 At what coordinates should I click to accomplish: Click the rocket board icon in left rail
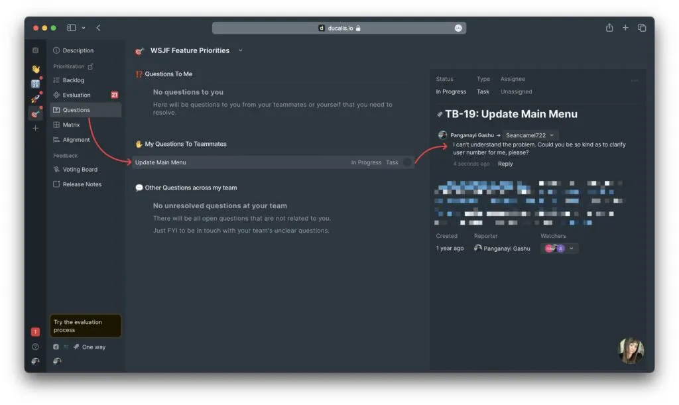(35, 99)
